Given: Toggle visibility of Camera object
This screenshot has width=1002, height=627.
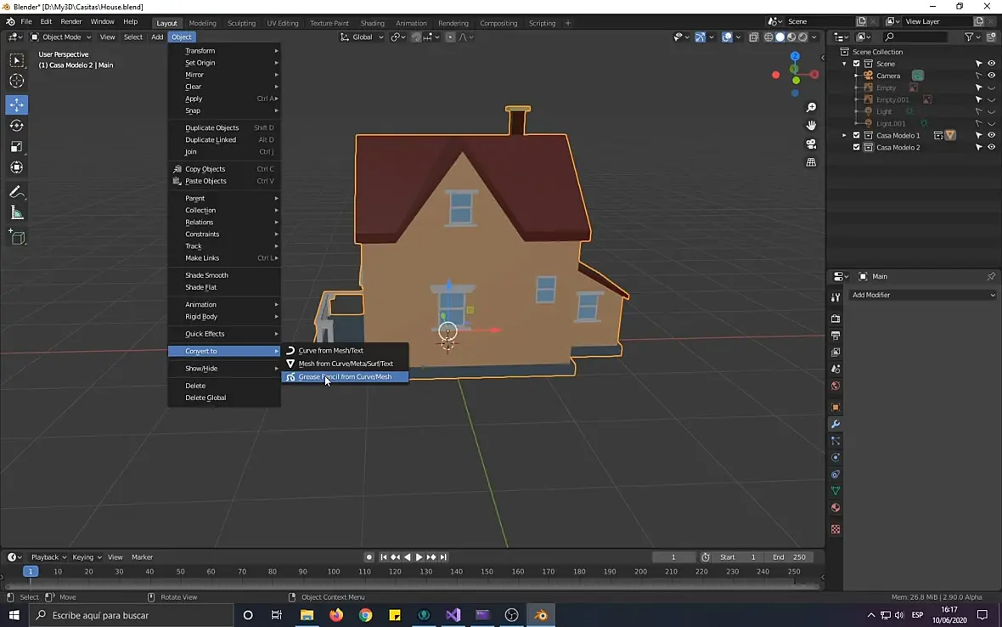Looking at the screenshot, I should pos(991,76).
